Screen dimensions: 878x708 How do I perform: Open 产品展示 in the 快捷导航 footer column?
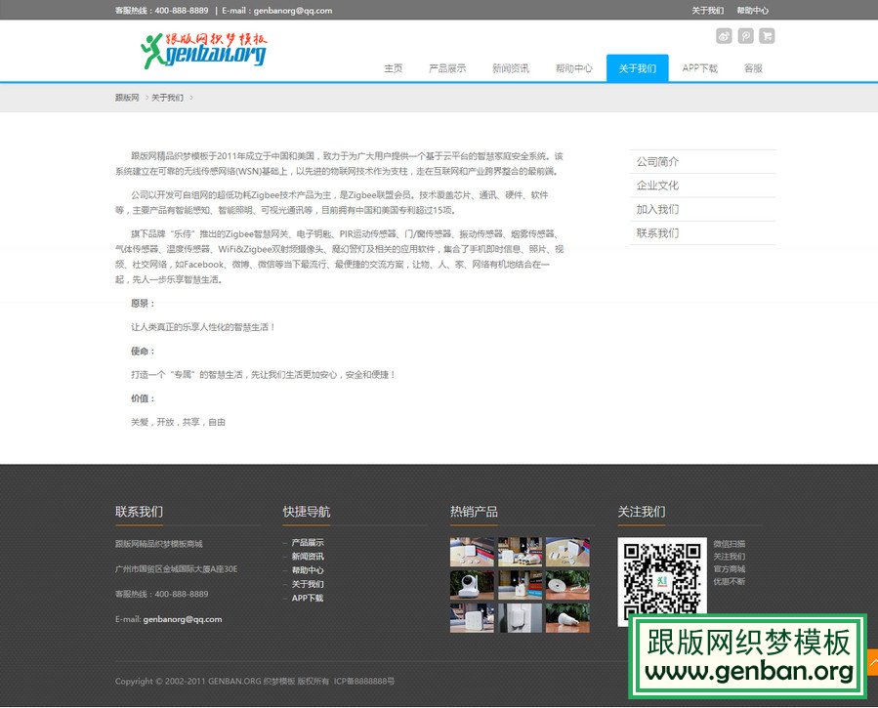point(308,543)
